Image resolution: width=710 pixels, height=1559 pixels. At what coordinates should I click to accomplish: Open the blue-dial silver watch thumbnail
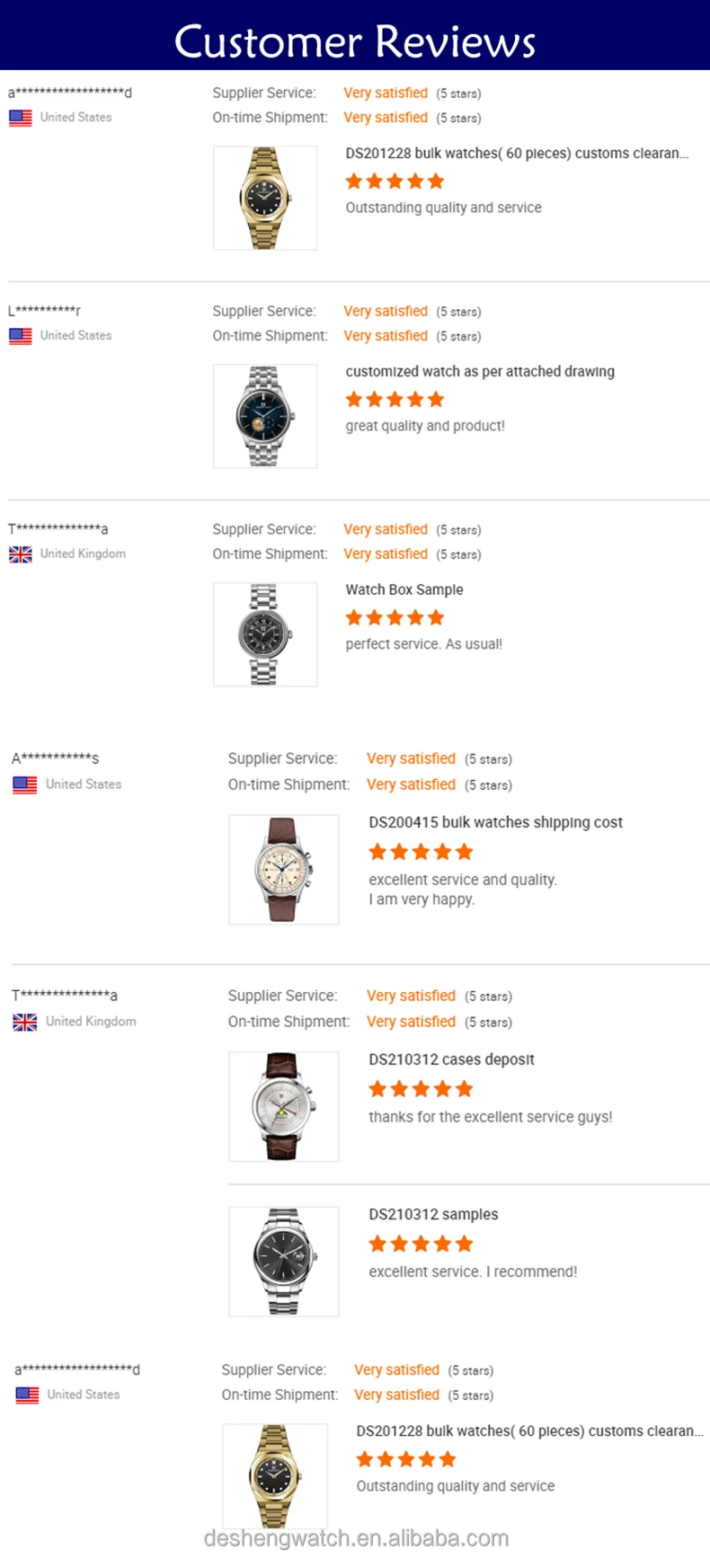coord(265,416)
